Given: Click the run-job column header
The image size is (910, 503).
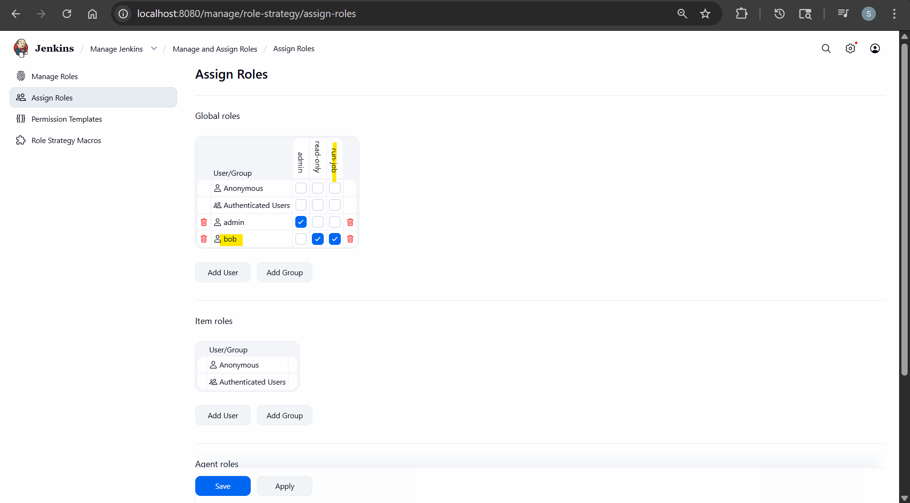Looking at the screenshot, I should (335, 160).
